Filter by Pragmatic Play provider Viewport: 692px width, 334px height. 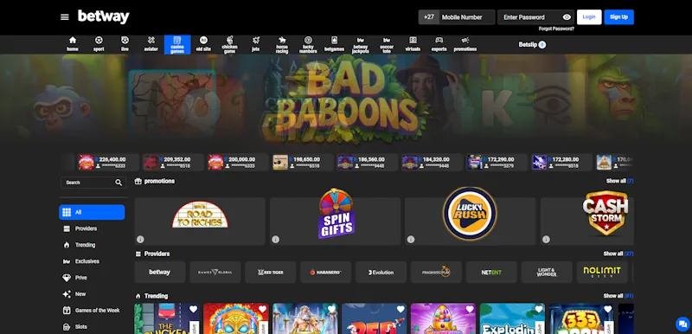436,273
